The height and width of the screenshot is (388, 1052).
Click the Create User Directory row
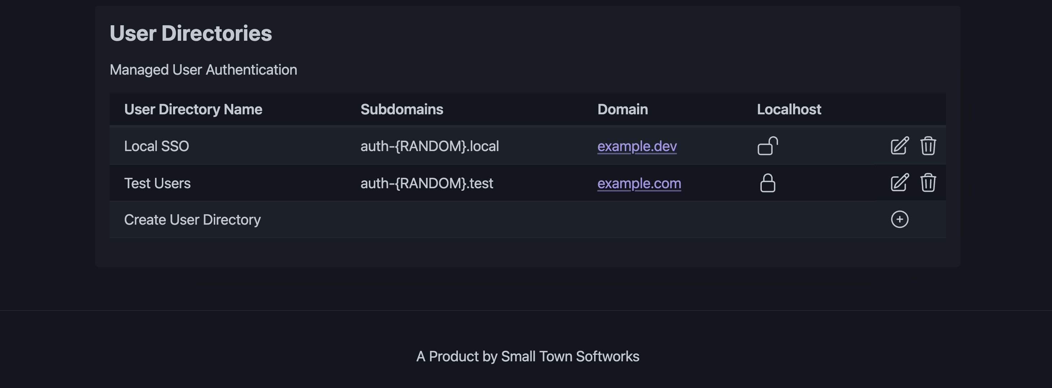(193, 219)
